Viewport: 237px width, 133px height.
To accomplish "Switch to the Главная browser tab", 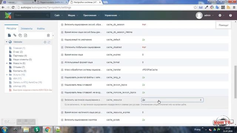I will (19, 2).
